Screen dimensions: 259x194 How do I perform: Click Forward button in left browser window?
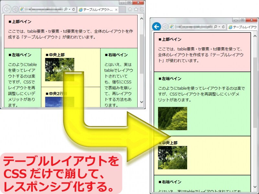click(x=15, y=9)
